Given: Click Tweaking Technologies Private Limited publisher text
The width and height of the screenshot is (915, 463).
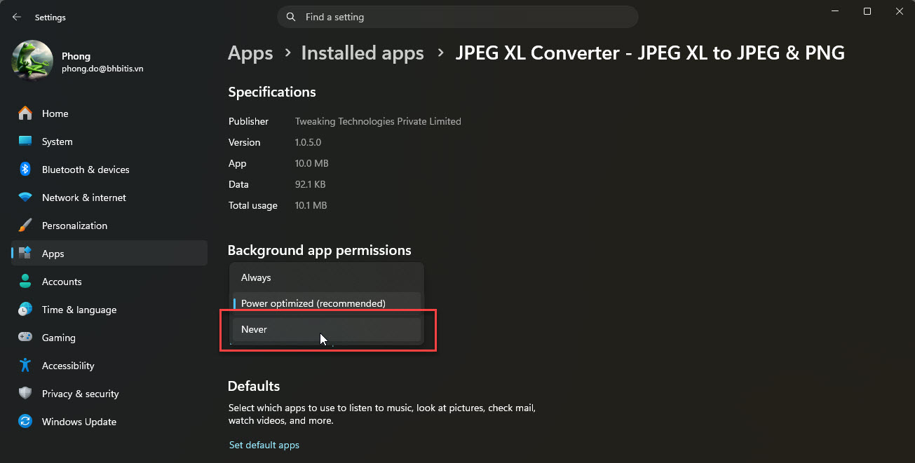Looking at the screenshot, I should click(378, 121).
